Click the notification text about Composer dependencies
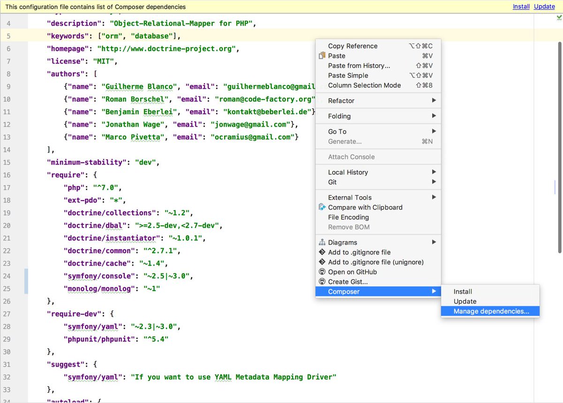 pos(95,7)
